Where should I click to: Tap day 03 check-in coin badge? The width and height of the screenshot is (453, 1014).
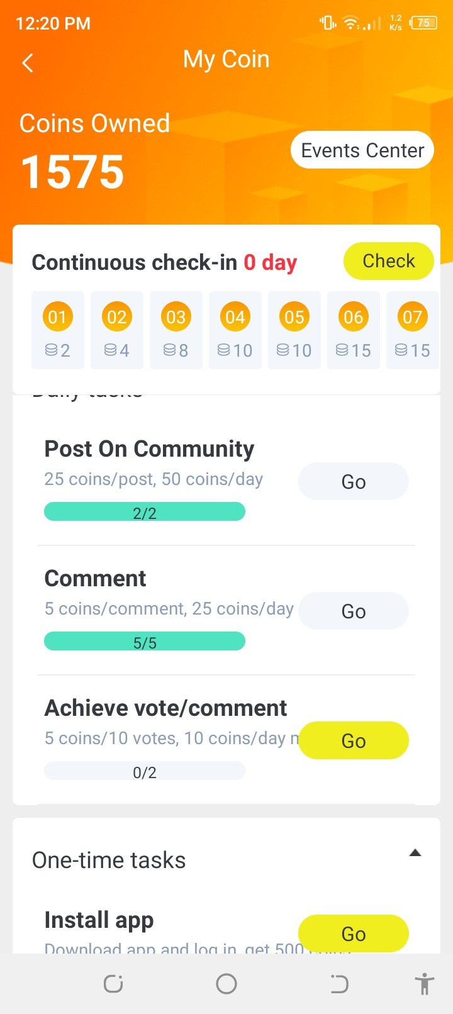coord(176,317)
